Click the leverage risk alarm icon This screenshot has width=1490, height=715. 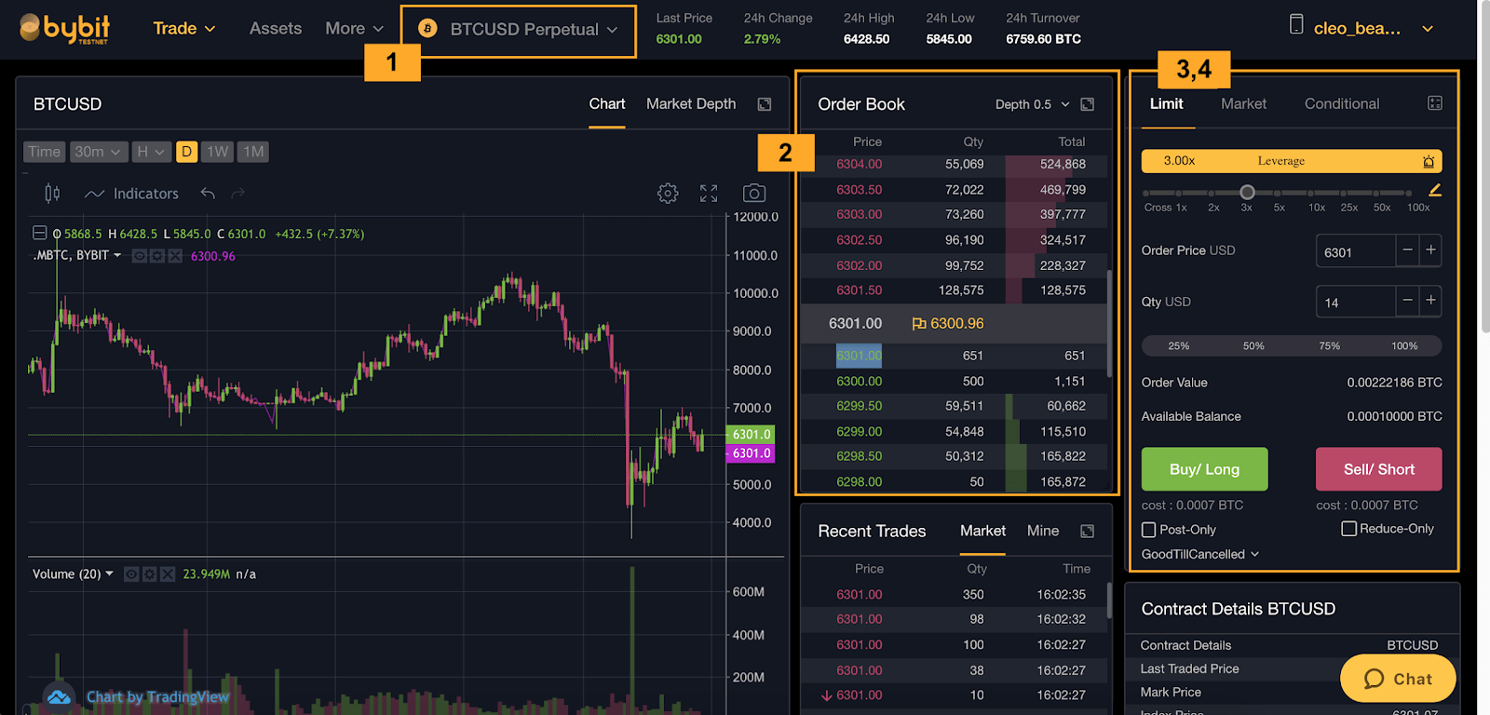tap(1429, 161)
